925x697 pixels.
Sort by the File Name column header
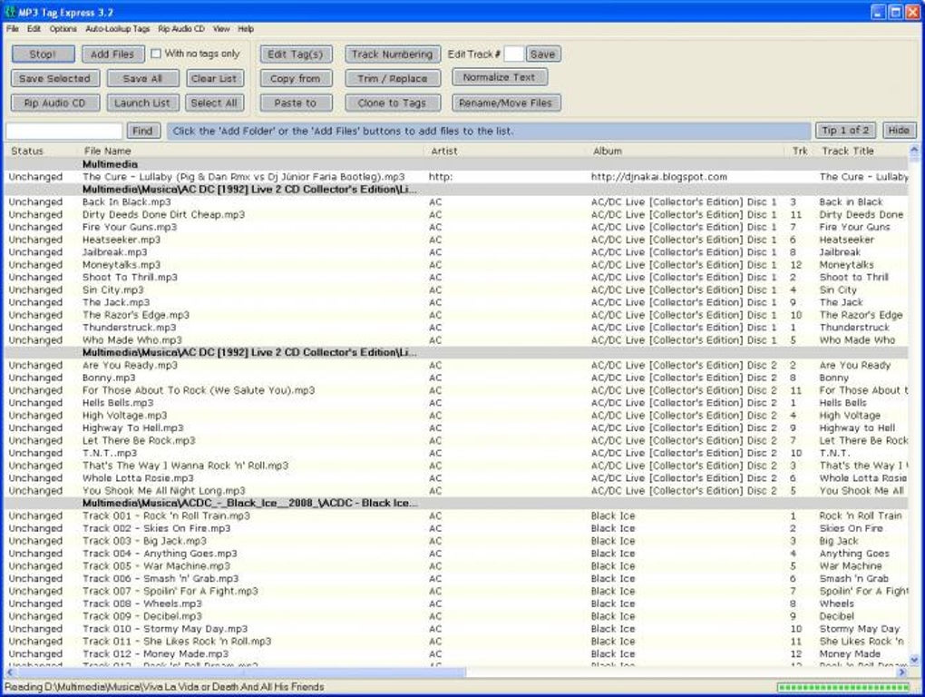tap(252, 151)
